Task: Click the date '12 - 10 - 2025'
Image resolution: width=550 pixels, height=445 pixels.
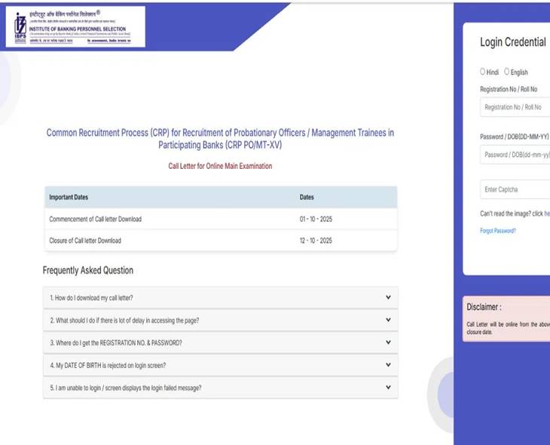Action: pyautogui.click(x=316, y=241)
